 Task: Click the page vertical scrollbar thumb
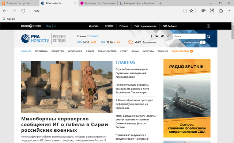click(233, 32)
